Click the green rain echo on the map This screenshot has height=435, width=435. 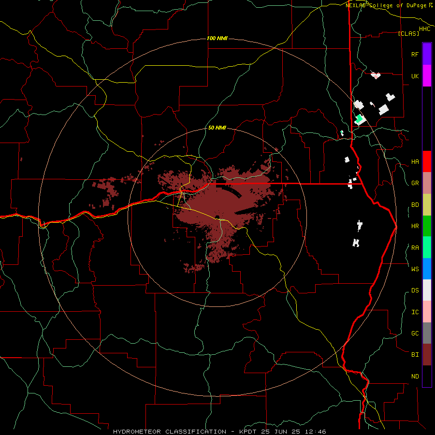(x=359, y=119)
